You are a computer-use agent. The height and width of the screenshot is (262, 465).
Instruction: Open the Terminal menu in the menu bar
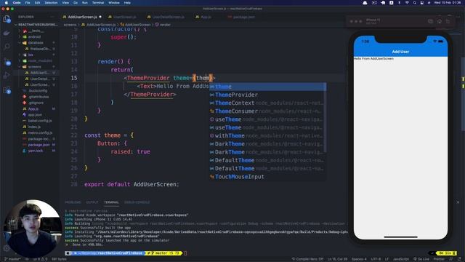[98, 3]
